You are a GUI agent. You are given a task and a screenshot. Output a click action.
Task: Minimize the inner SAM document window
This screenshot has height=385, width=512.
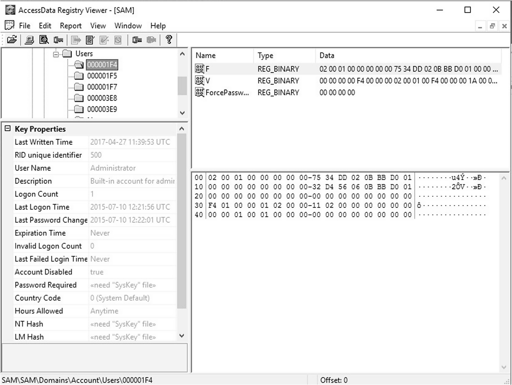[480, 26]
